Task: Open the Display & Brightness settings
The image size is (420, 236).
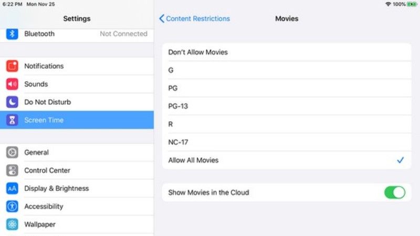Action: [x=77, y=188]
